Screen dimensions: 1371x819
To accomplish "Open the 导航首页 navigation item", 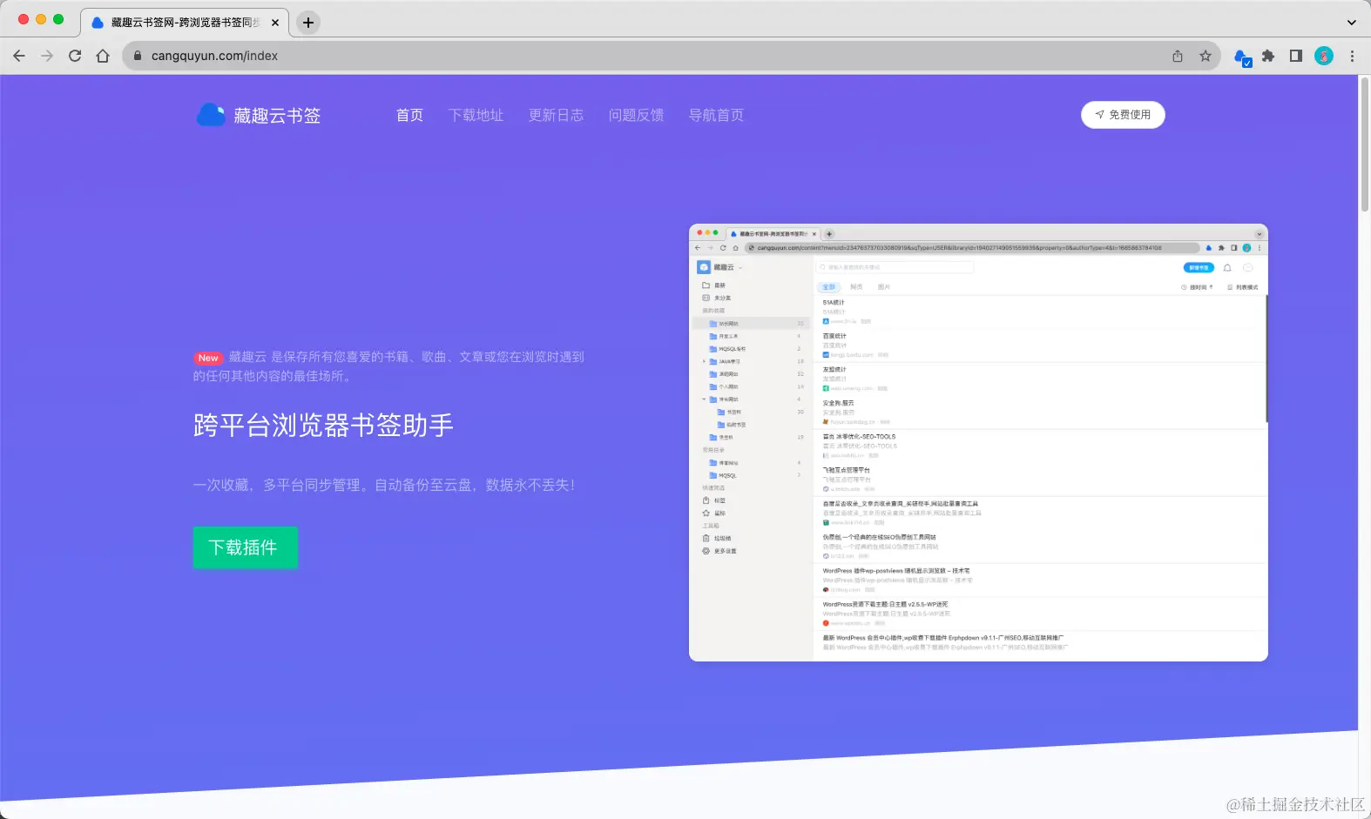I will coord(716,115).
